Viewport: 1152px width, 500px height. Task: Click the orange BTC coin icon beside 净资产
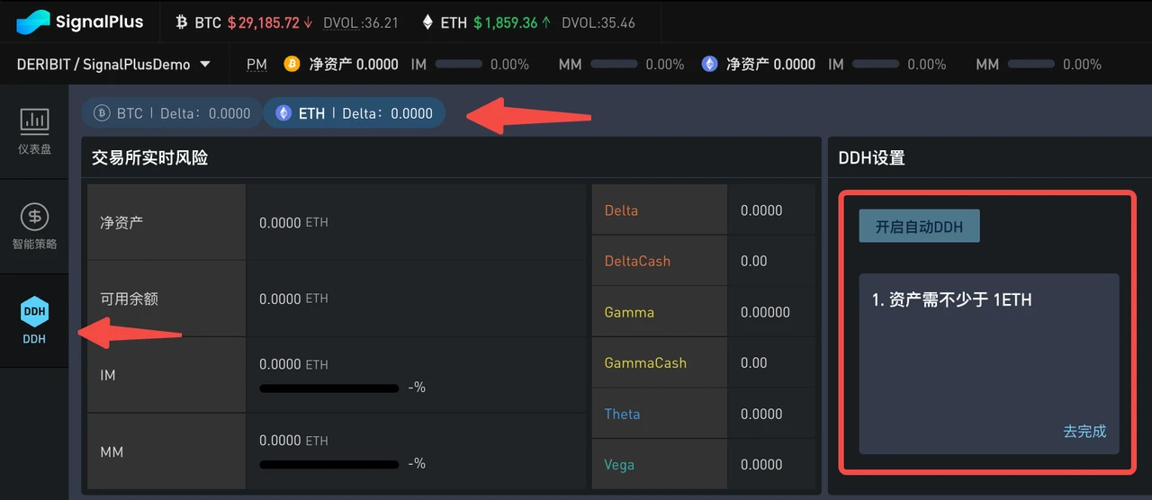292,64
